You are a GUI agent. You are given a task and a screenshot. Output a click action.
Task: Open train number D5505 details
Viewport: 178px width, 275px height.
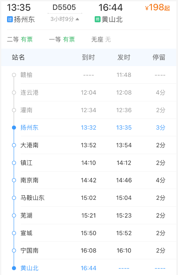[x=64, y=7]
